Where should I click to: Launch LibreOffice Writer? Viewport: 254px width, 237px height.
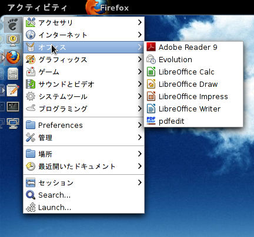193,109
